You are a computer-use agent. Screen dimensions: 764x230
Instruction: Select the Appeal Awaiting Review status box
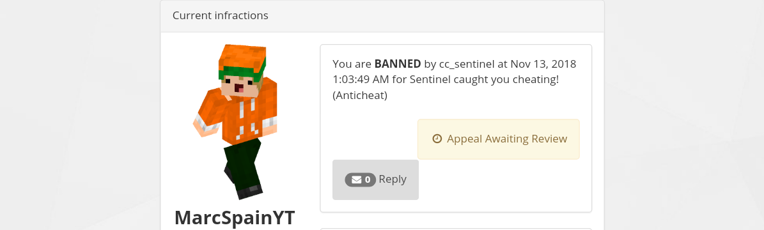click(499, 139)
